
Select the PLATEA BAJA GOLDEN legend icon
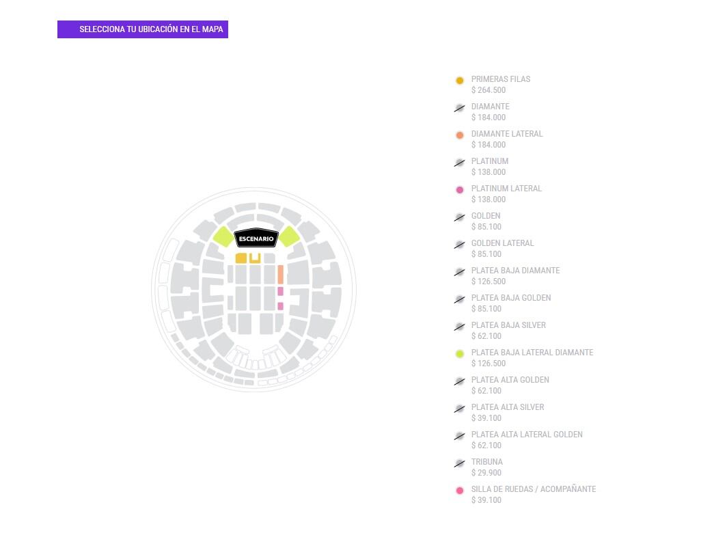pos(460,299)
